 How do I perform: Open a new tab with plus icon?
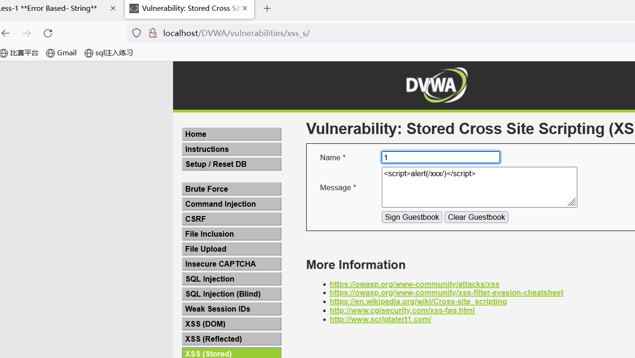(267, 8)
